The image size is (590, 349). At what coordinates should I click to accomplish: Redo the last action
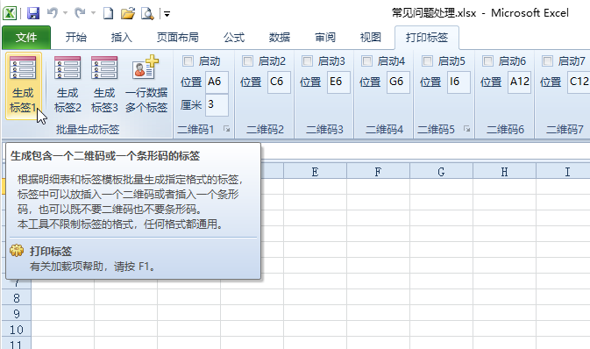(x=80, y=13)
